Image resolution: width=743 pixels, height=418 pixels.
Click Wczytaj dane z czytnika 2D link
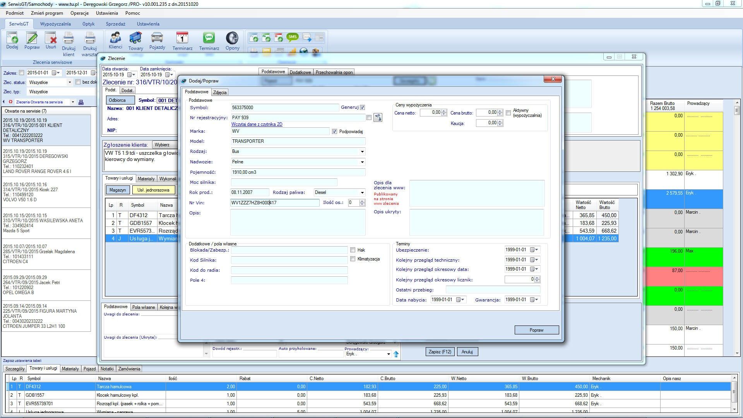pyautogui.click(x=257, y=125)
